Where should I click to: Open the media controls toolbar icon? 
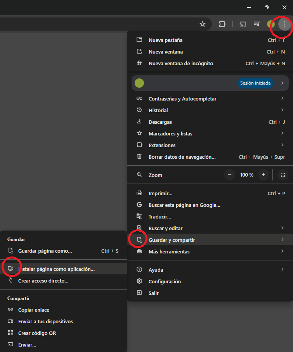[257, 24]
